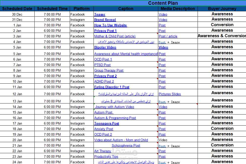Open Video media link in Bipolar Video row
246x164 pixels.
pos(163,47)
